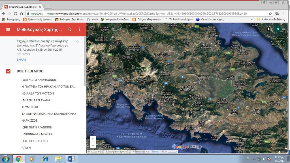Select ΕΛΙΚΩΝΙΑΔΕΣ ΜΟΥΣΕΣ entry

(37, 134)
